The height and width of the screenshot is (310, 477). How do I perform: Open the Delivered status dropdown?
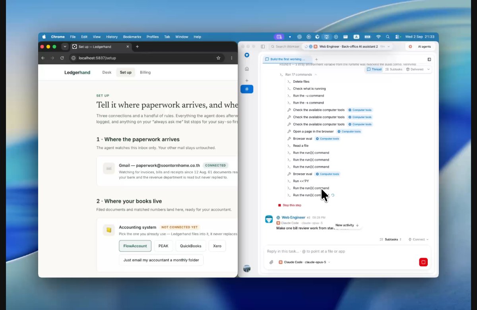(418, 69)
